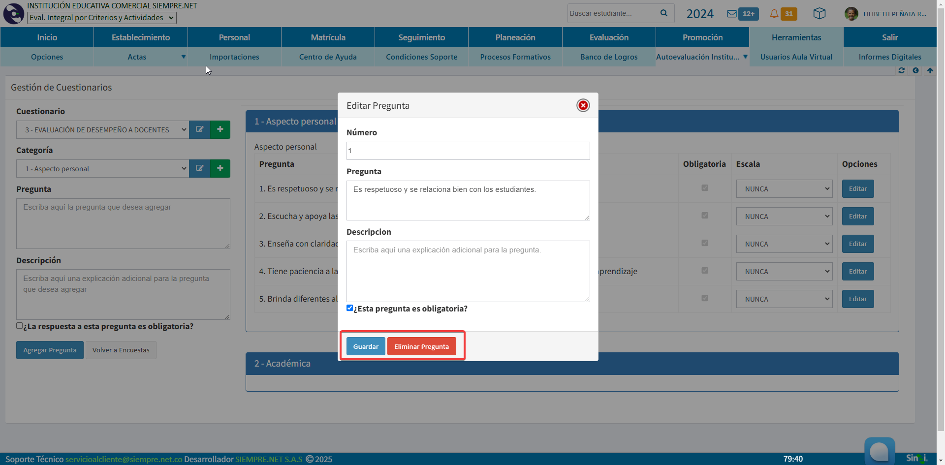945x465 pixels.
Task: Open the mail envelope messages icon
Action: (732, 14)
